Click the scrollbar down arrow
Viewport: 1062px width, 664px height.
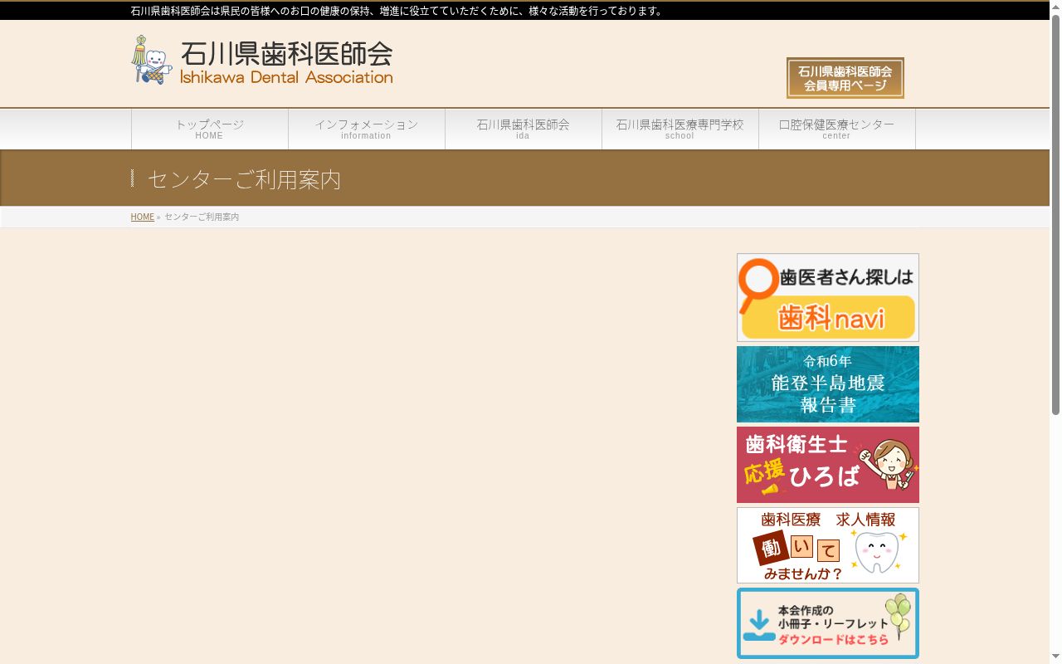pos(1055,657)
